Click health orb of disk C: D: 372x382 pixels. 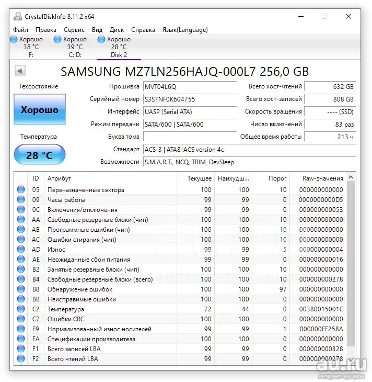point(57,39)
